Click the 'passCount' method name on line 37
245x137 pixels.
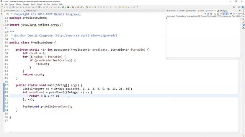click(62, 50)
